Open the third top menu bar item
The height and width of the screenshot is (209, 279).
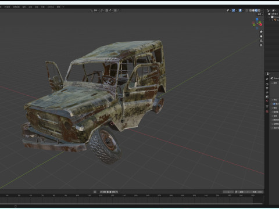point(16,7)
